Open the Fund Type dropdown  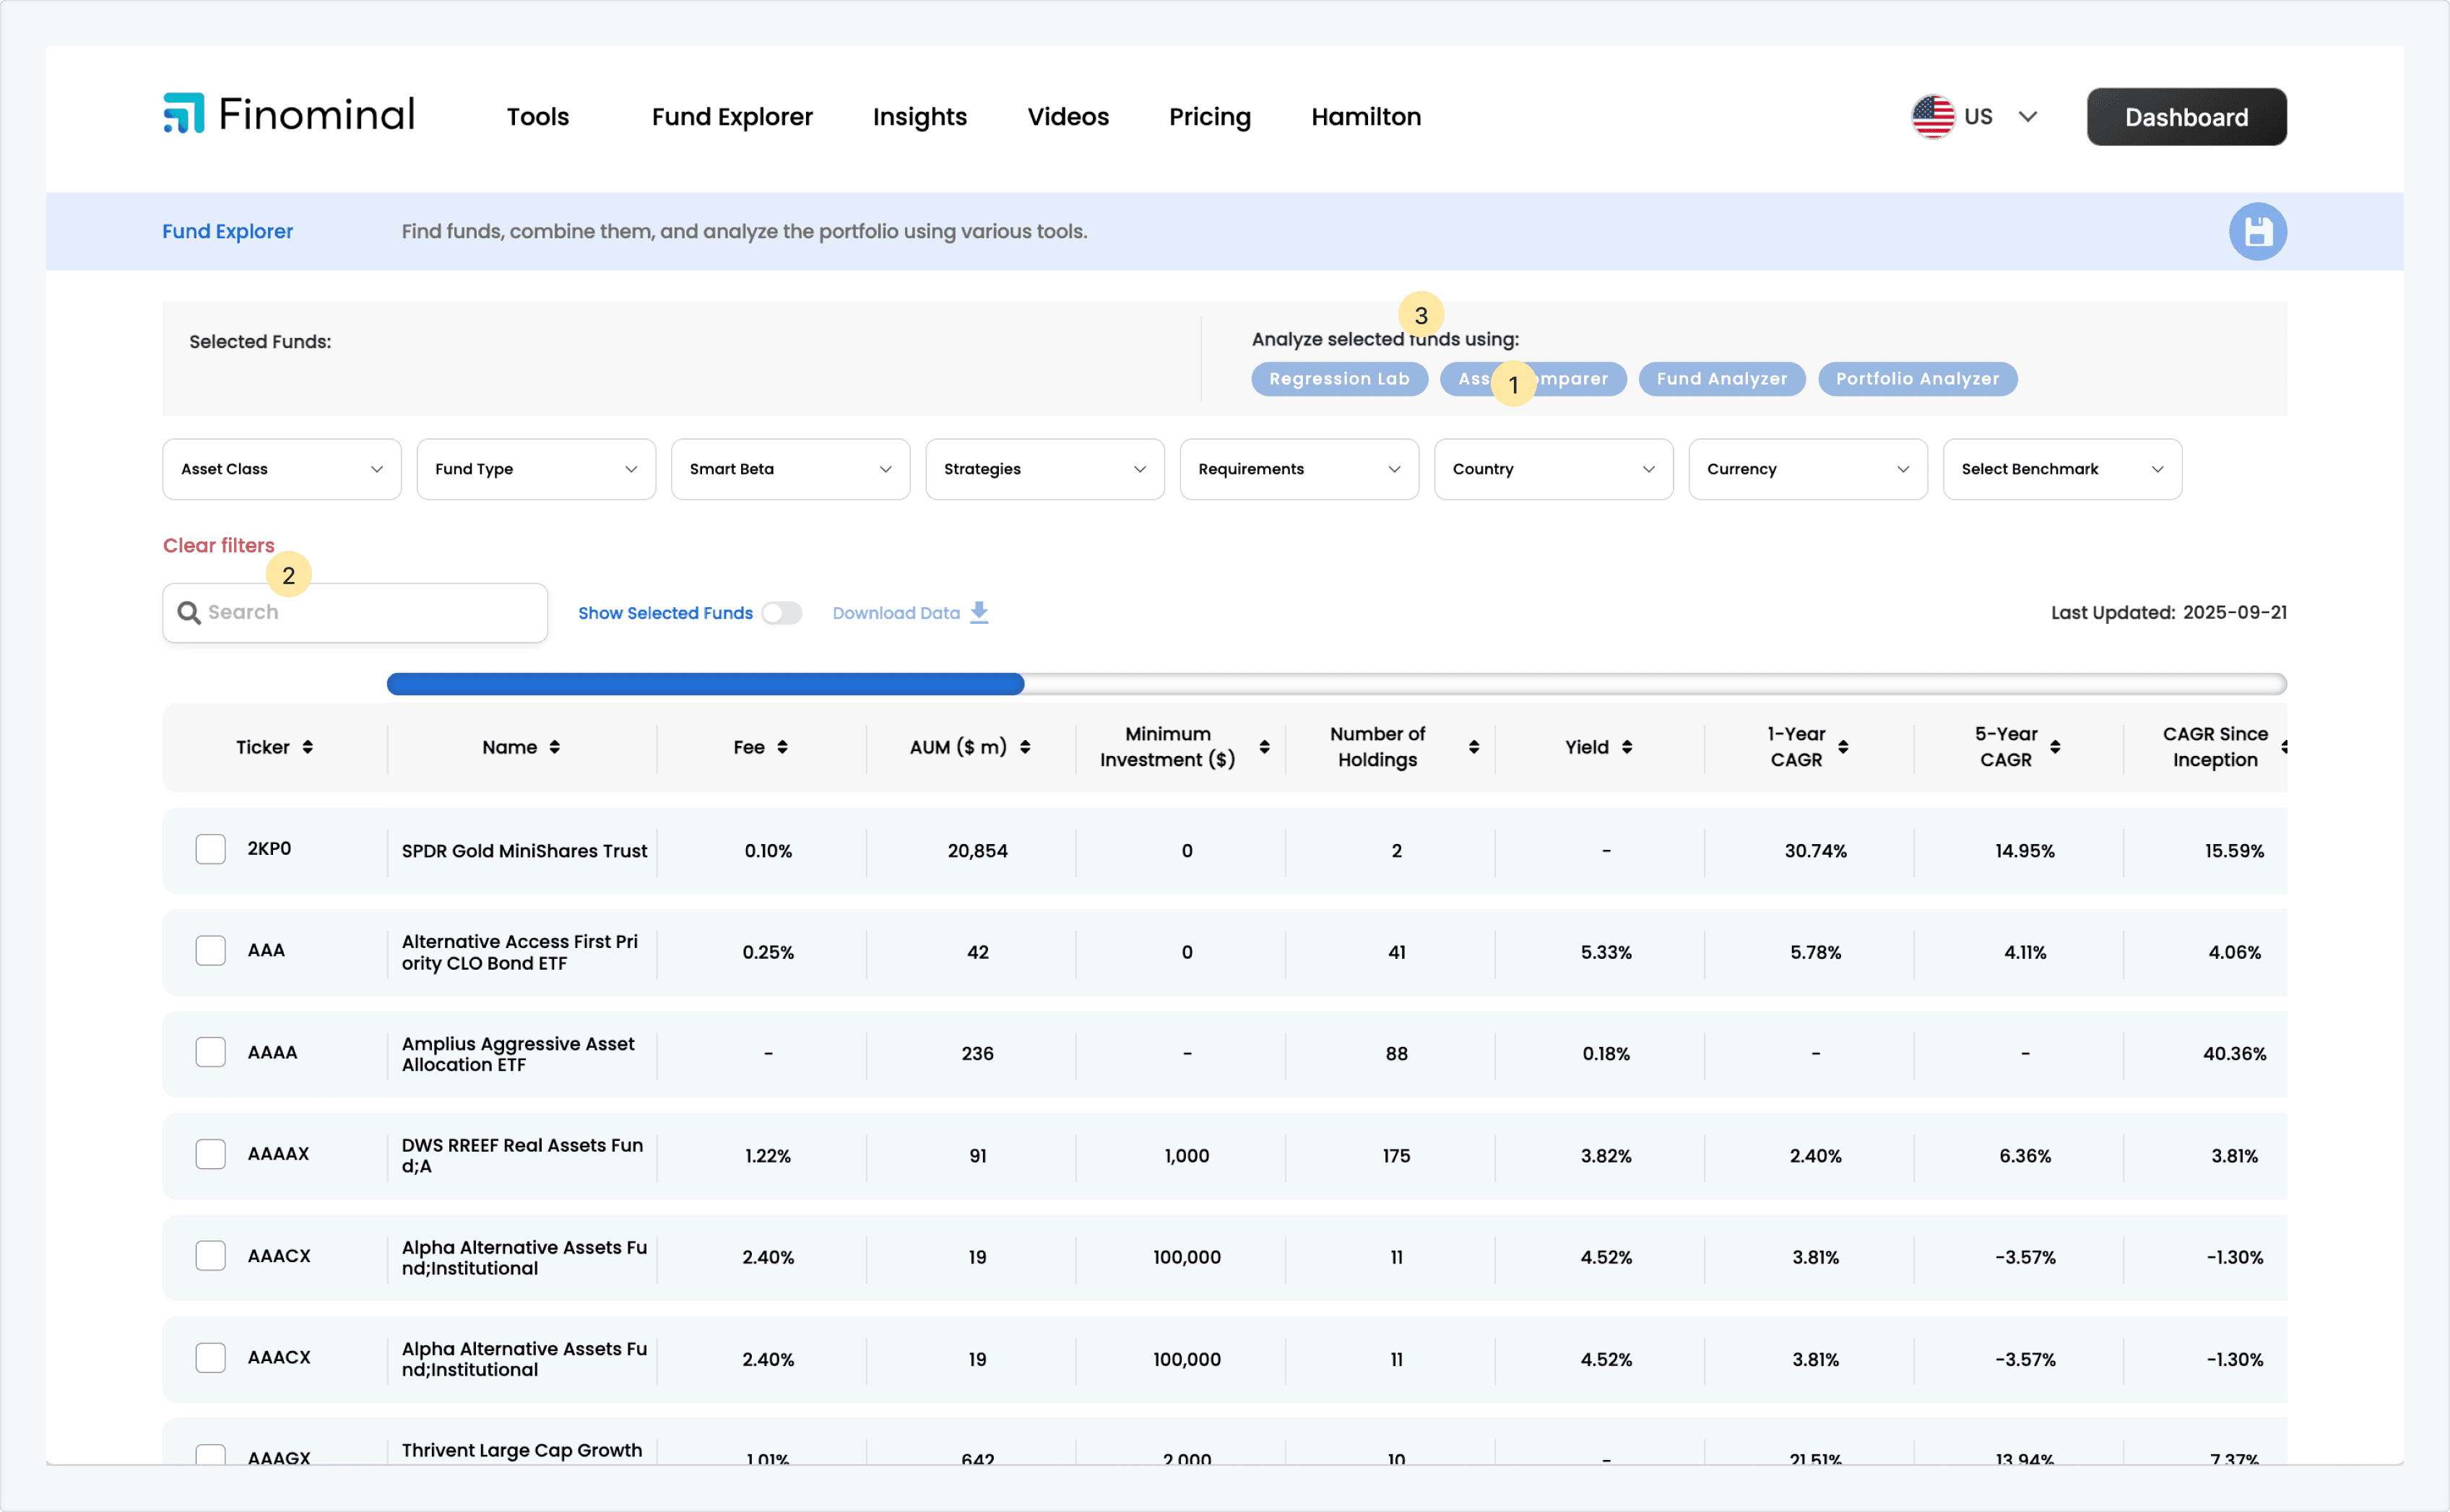pos(537,469)
